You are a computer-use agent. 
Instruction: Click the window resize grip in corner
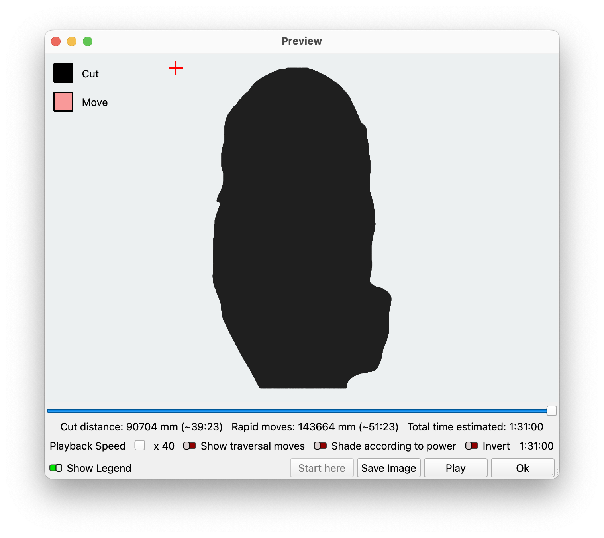coord(556,475)
